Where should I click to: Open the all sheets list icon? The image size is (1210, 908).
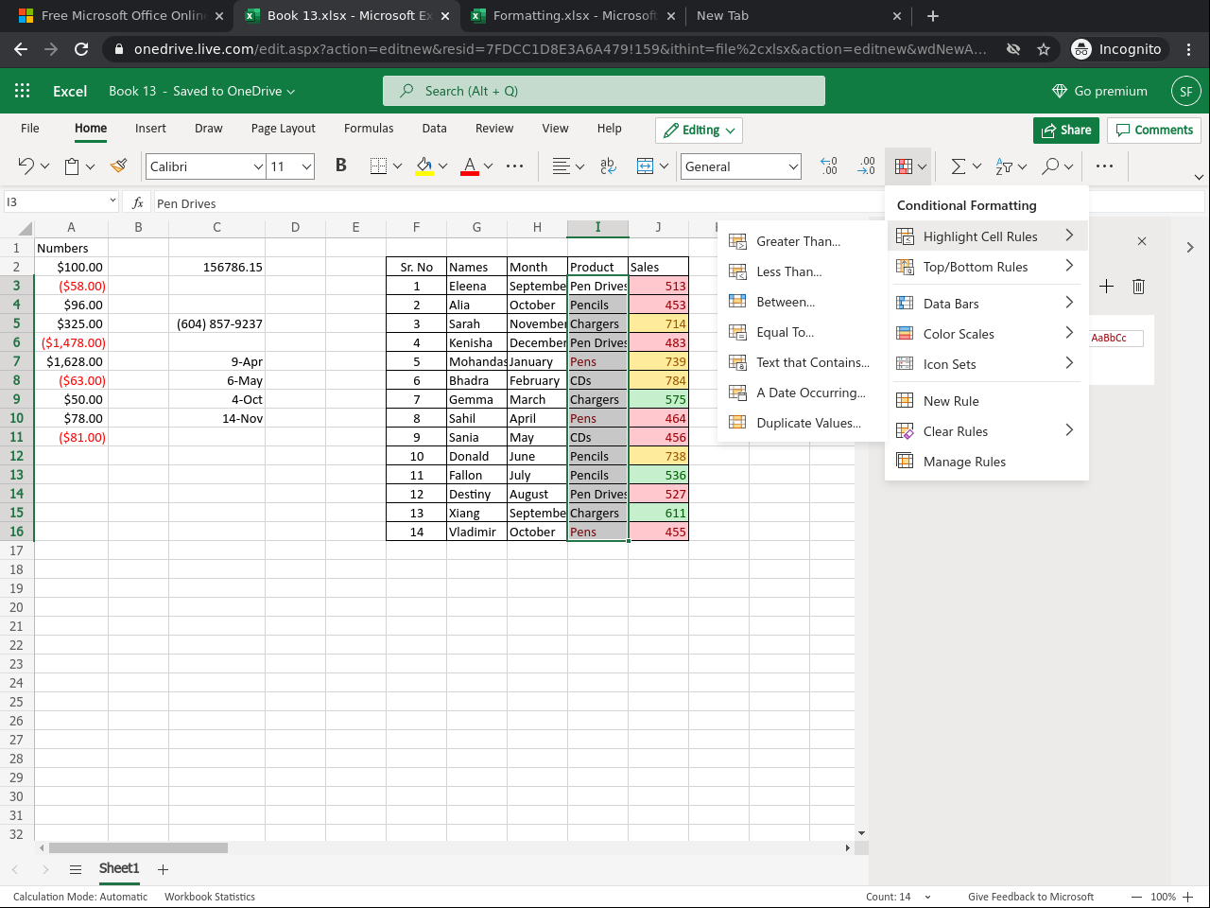[76, 869]
